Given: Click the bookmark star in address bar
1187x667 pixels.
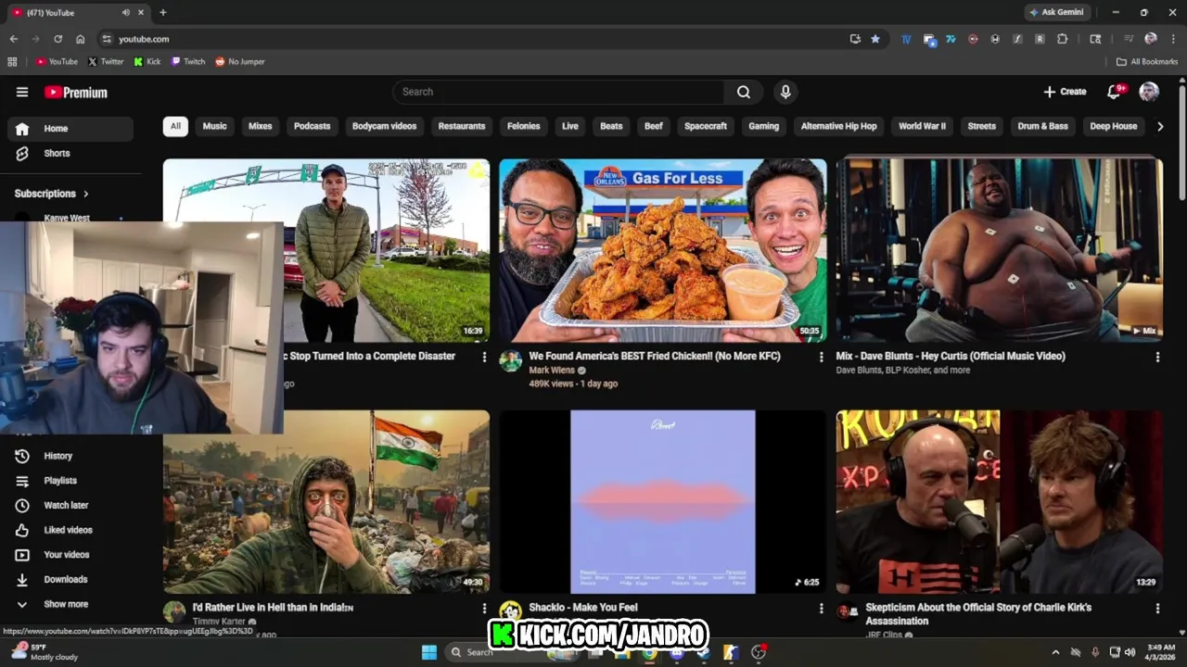Looking at the screenshot, I should point(875,39).
